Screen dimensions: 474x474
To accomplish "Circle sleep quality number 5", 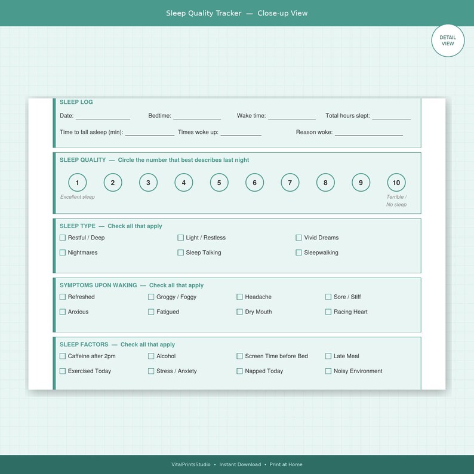I will click(219, 183).
